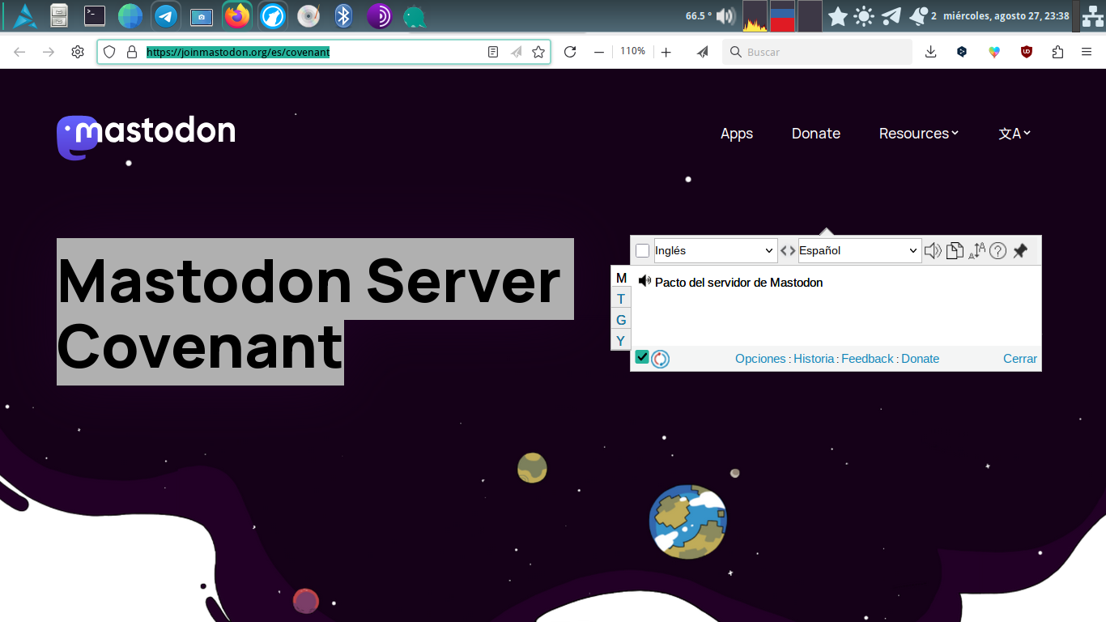Open the Inglés source language dropdown
The height and width of the screenshot is (622, 1106).
pos(715,250)
